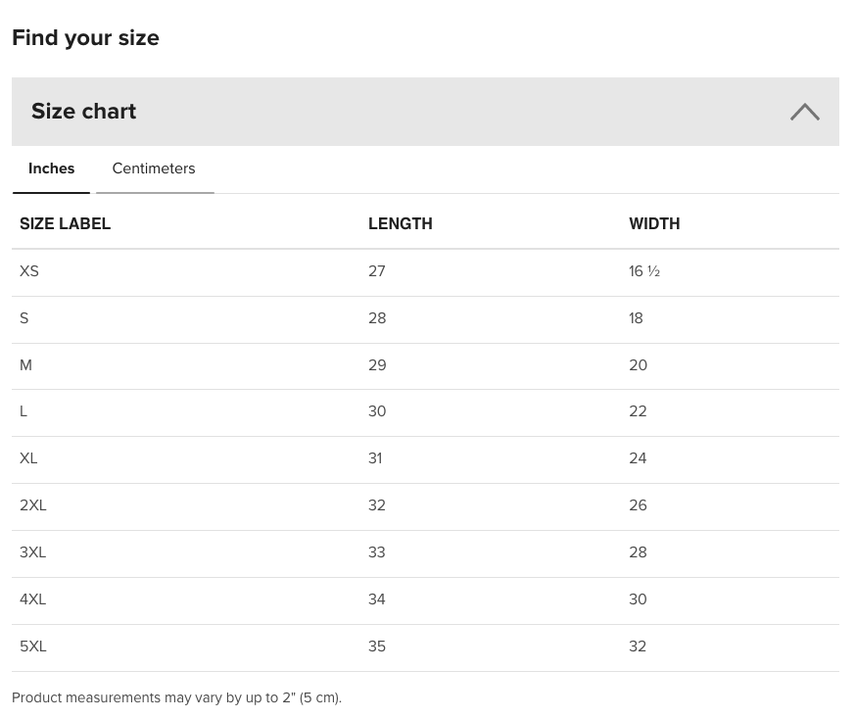The image size is (855, 718).
Task: Select the 3XL size row label
Action: 32,551
